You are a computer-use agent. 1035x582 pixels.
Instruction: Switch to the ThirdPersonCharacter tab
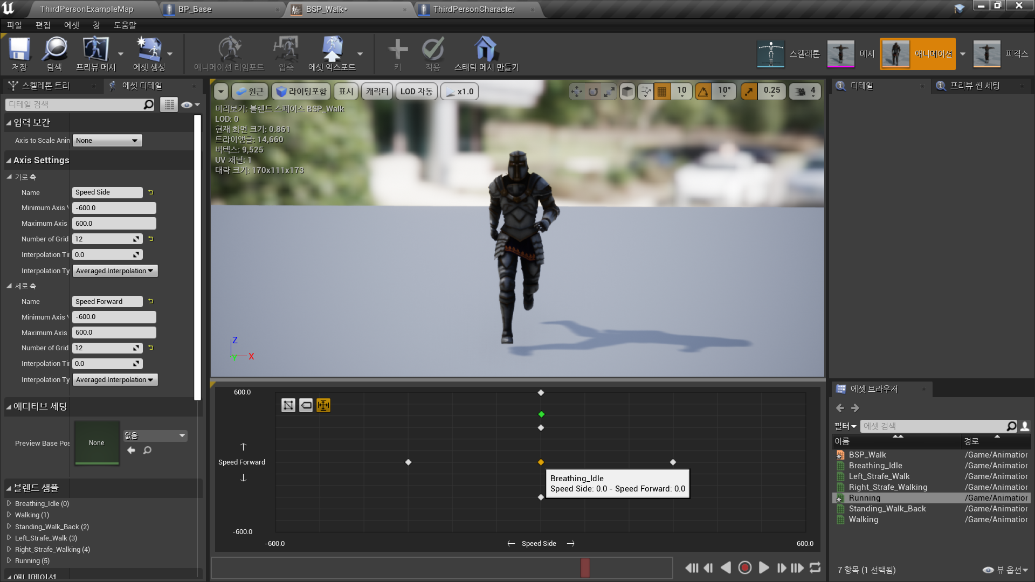coord(474,9)
